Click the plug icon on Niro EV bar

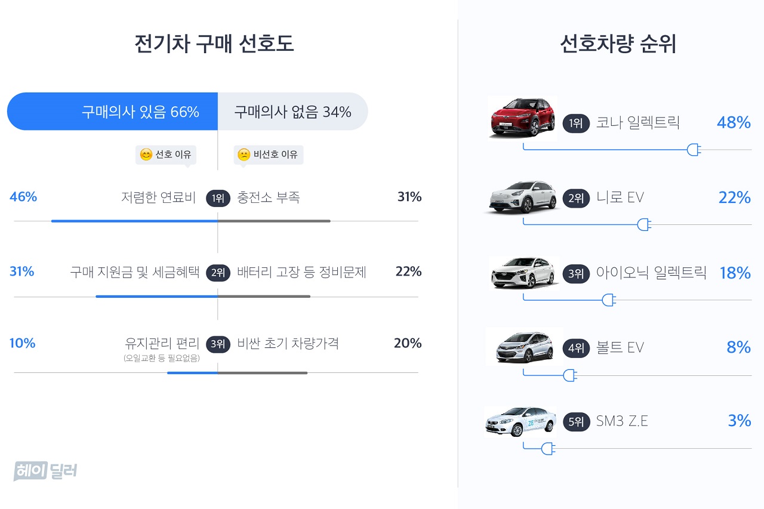[644, 224]
